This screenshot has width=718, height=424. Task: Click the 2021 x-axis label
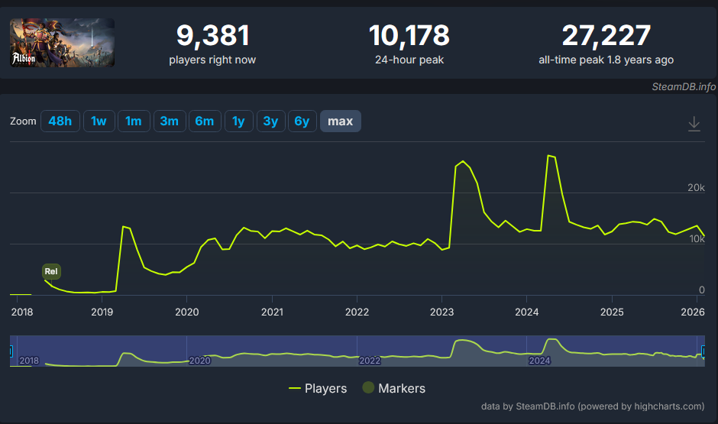point(272,312)
